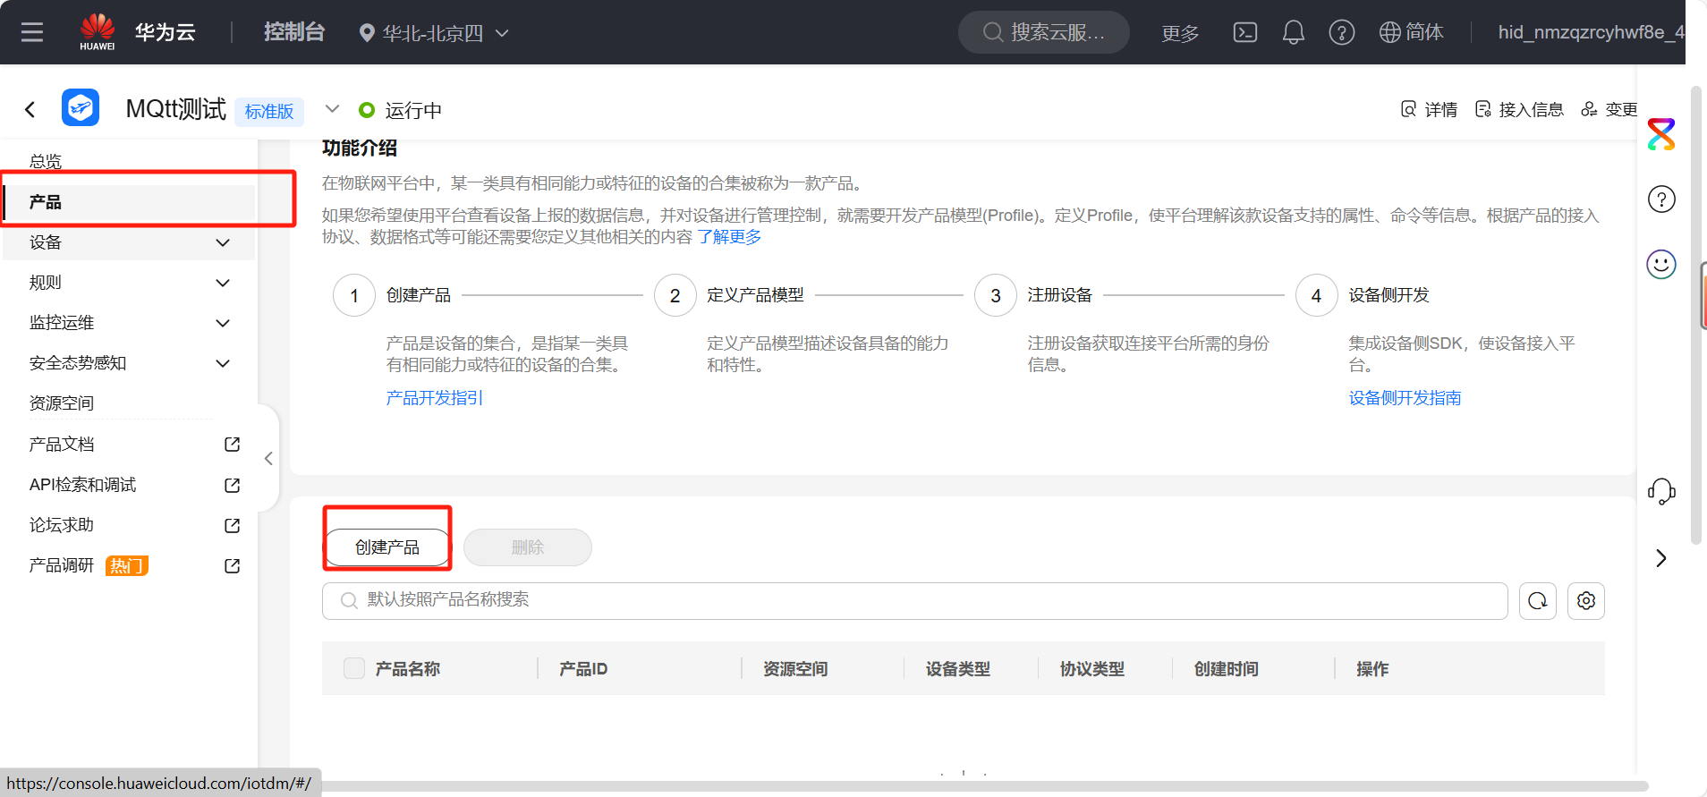Click the smiley feedback icon
The height and width of the screenshot is (797, 1707).
(1660, 265)
